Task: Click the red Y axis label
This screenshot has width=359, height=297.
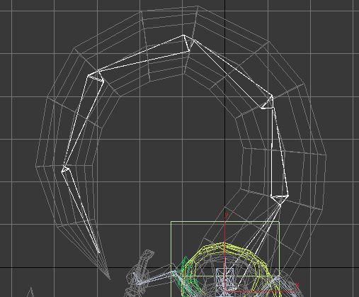Action: (x=227, y=215)
